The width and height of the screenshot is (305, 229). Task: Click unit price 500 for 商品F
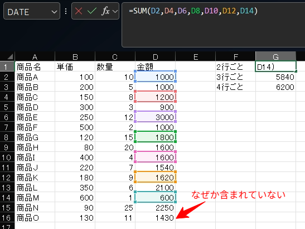(x=75, y=127)
